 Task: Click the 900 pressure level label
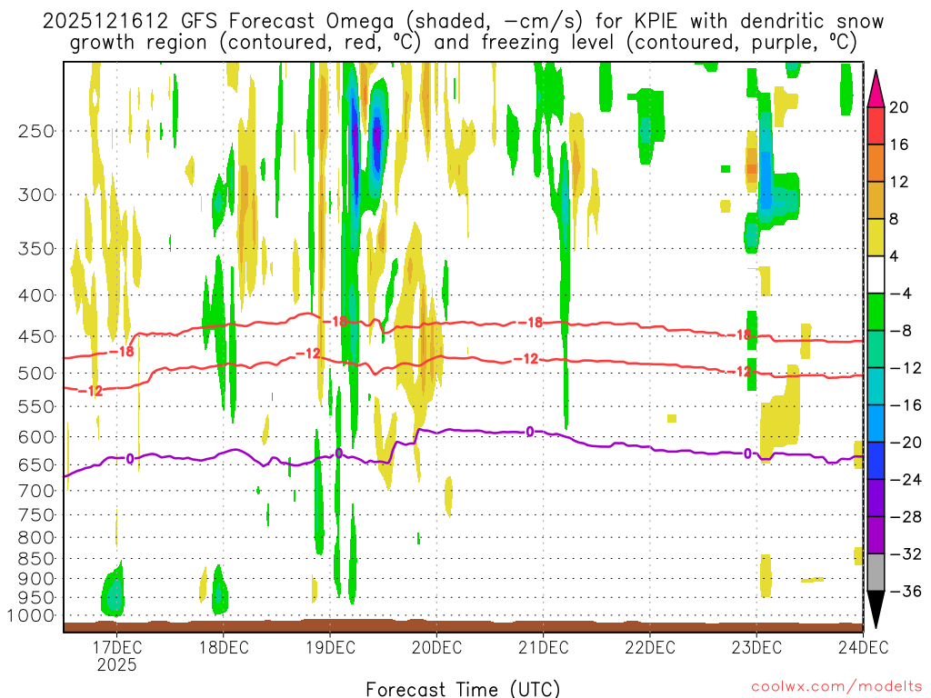click(36, 579)
